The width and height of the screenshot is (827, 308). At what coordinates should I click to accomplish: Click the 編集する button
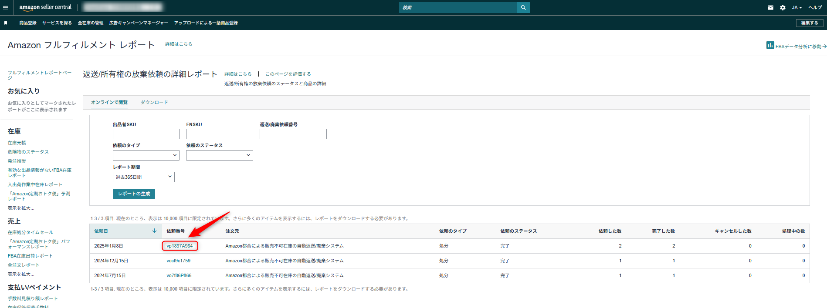click(x=810, y=23)
